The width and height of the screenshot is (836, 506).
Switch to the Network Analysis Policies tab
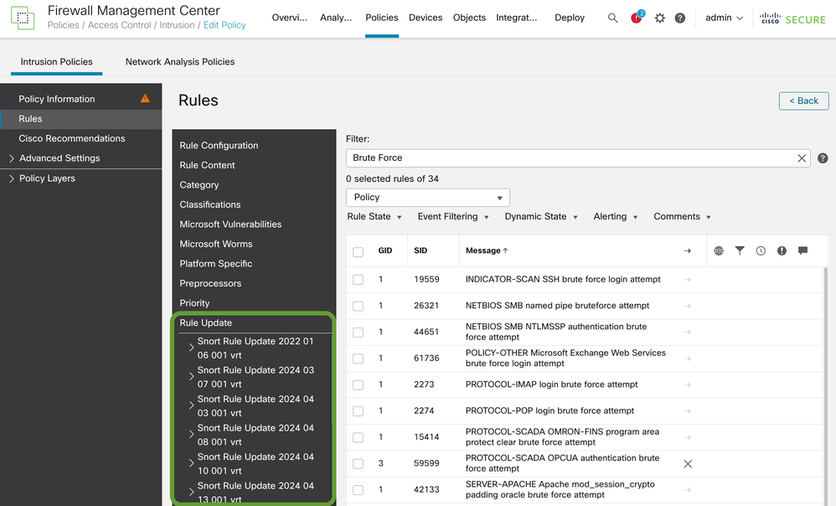click(179, 62)
